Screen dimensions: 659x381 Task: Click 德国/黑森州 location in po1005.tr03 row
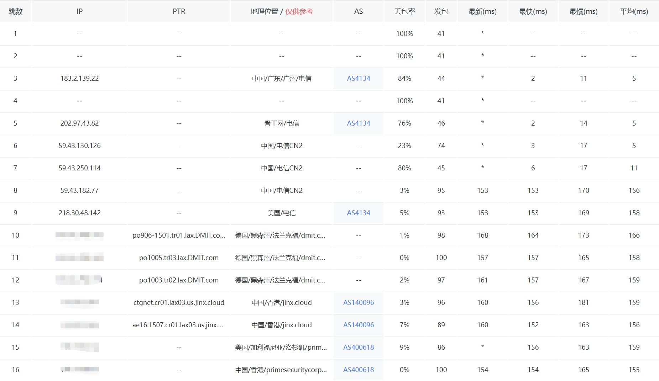click(x=280, y=258)
